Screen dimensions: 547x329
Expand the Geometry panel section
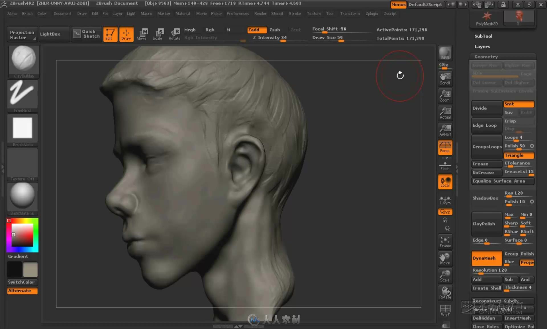pyautogui.click(x=486, y=56)
